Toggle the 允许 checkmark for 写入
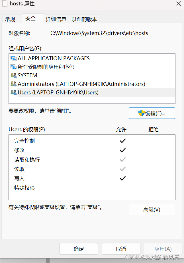Image resolution: width=184 pixels, height=263 pixels. pos(122,178)
